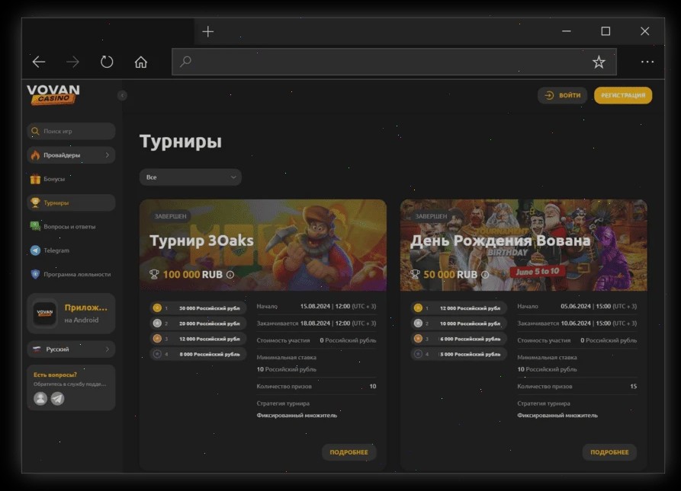This screenshot has height=491, width=681.
Task: Click the gold medal icon for 12 000 first place
Action: (x=418, y=308)
